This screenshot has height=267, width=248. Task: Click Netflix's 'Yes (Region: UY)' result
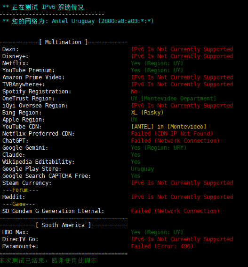tap(157, 63)
